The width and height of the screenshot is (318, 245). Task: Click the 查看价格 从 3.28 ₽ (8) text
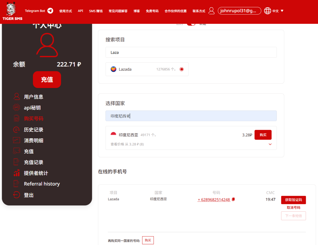click(127, 144)
